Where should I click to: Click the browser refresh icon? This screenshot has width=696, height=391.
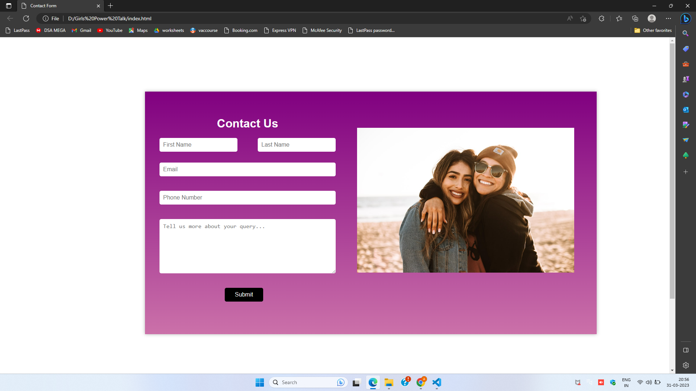tap(26, 18)
